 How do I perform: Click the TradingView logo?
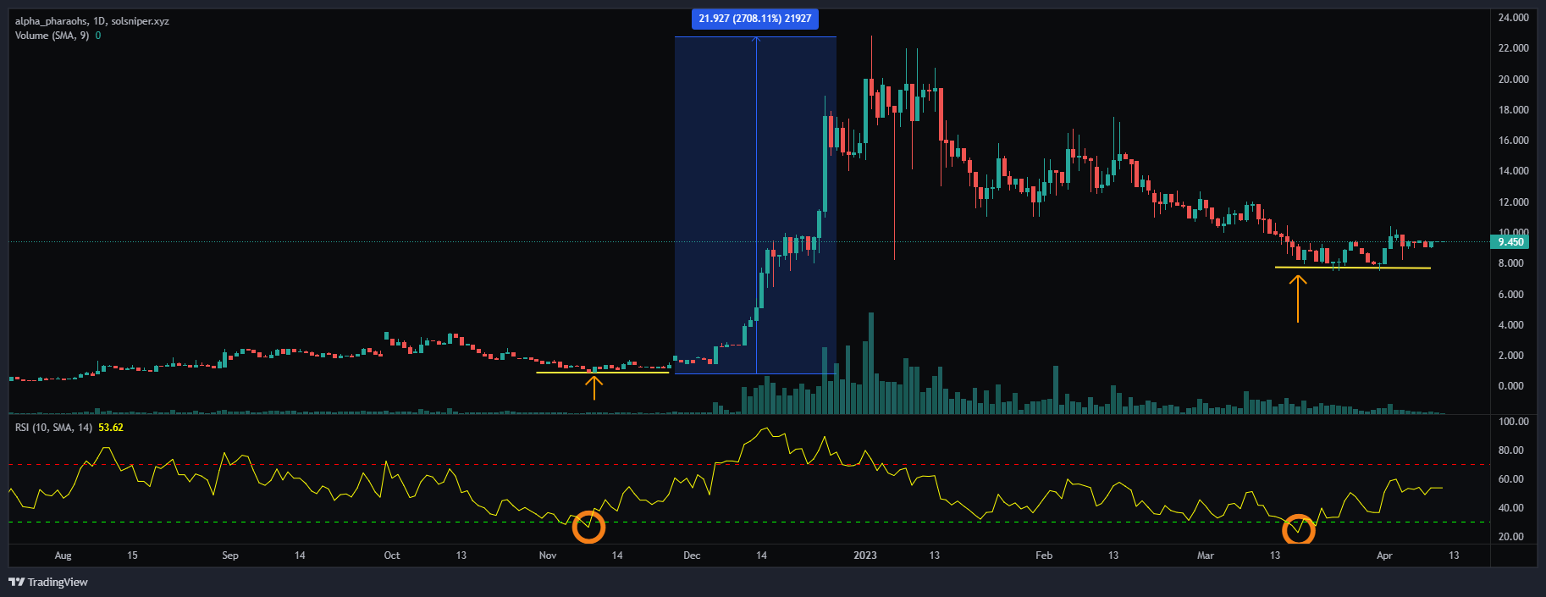[x=48, y=582]
